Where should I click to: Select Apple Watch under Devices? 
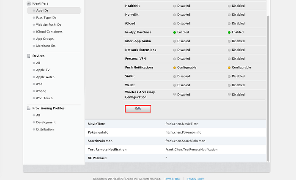[x=45, y=77]
